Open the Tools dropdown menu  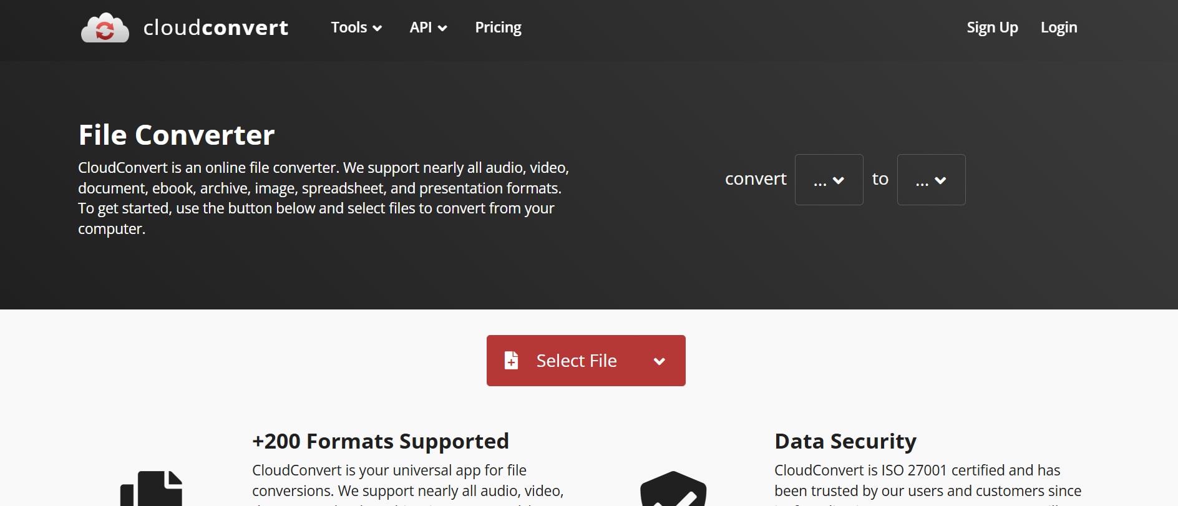click(x=356, y=27)
